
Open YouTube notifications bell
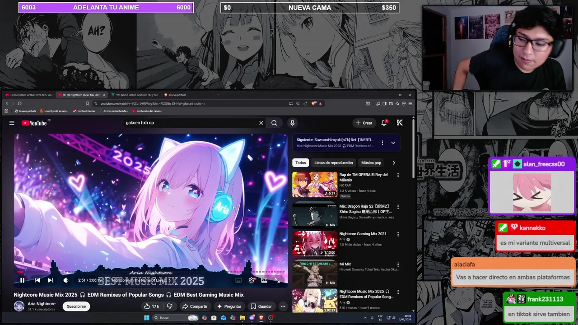[384, 123]
